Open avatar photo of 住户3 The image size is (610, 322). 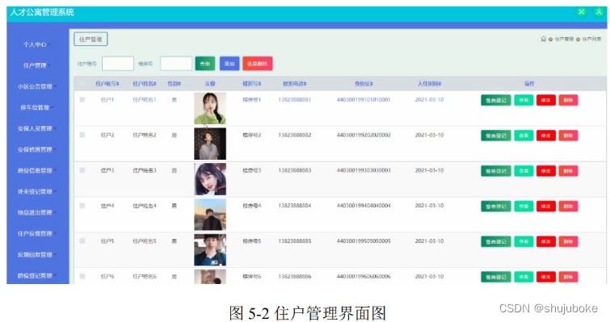(x=210, y=179)
